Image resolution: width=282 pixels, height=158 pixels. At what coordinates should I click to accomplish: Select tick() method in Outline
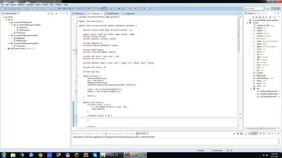pyautogui.click(x=261, y=75)
